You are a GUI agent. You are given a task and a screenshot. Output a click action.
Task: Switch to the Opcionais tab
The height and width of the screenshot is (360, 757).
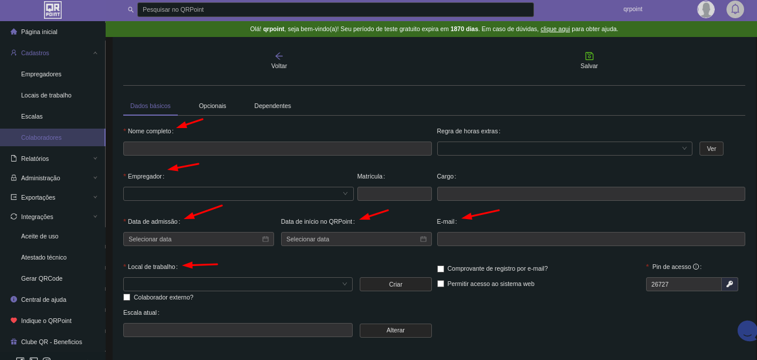212,106
